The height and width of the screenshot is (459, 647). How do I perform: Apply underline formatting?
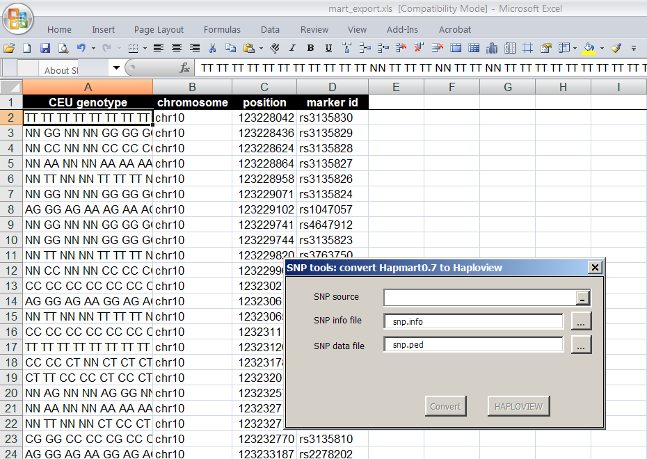click(328, 48)
